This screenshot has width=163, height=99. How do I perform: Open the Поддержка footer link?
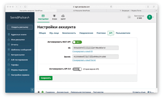tap(50, 92)
